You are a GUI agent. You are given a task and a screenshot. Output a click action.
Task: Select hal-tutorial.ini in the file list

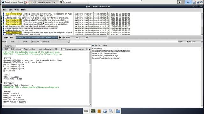point(111,51)
